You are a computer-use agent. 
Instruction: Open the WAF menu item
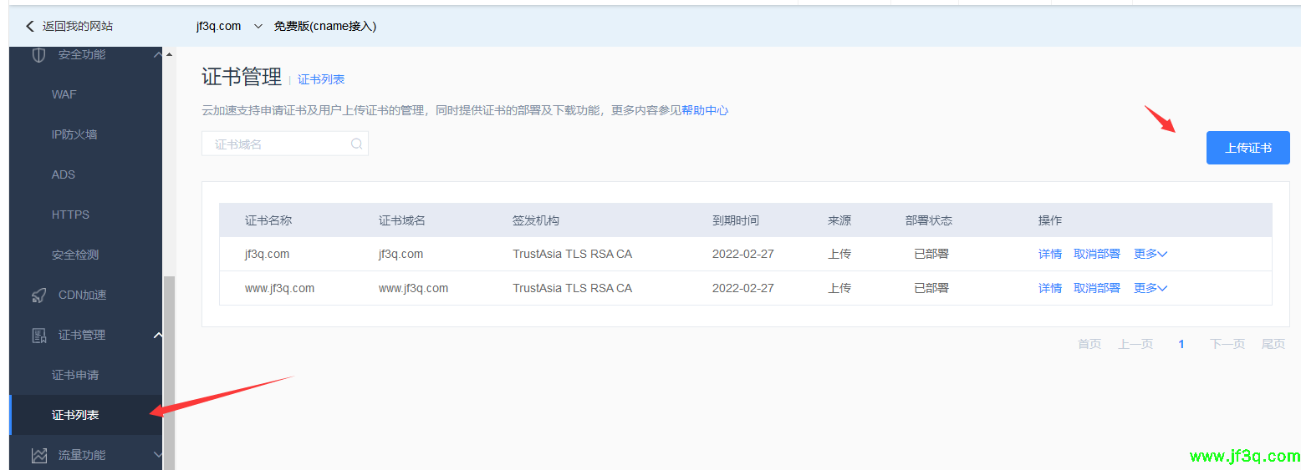click(x=64, y=94)
